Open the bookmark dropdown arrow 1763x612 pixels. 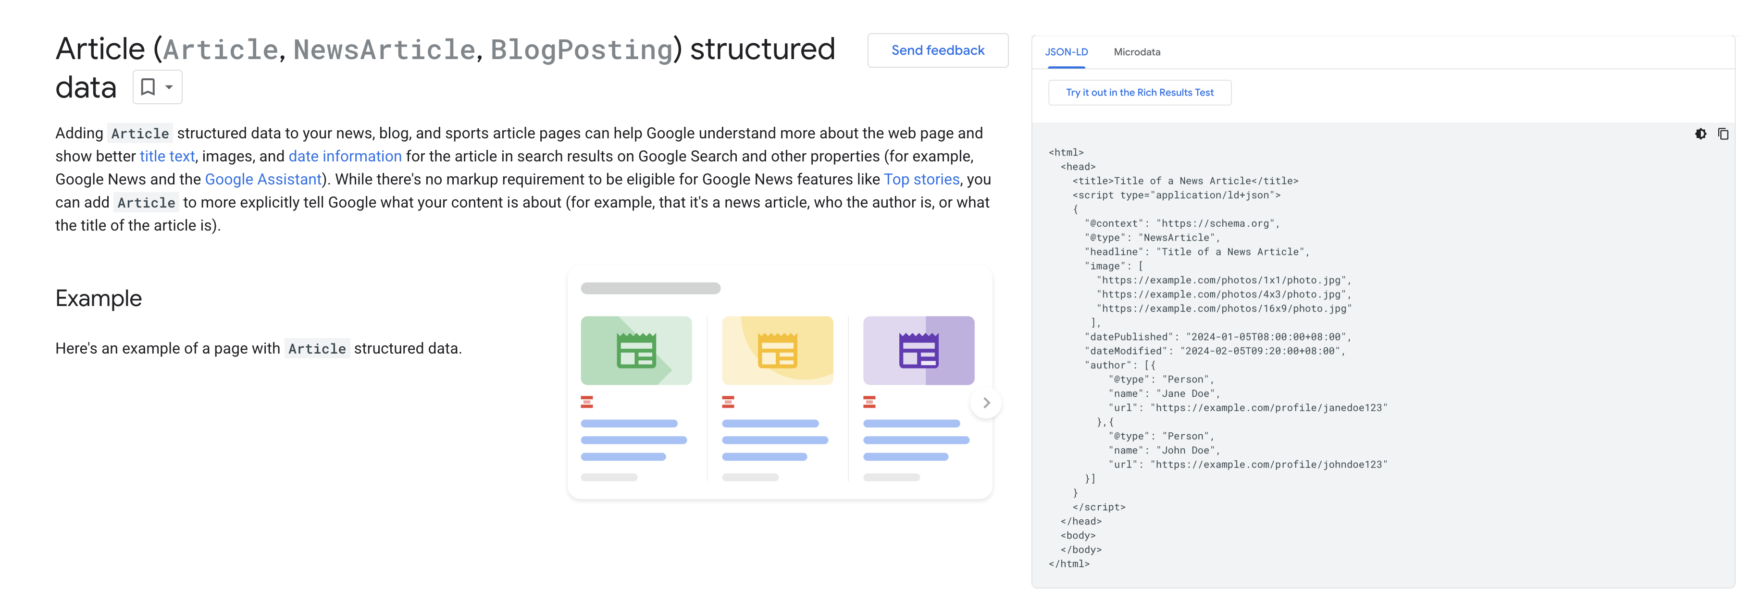(x=169, y=87)
